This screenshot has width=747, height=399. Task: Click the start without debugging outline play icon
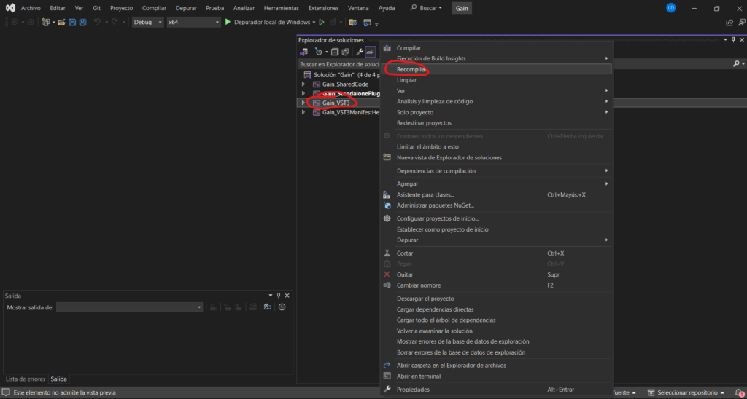(322, 22)
